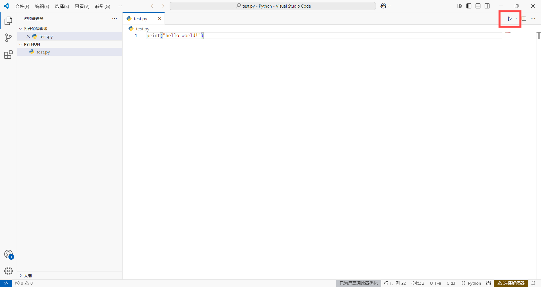
Task: Open the remote connection indicator
Action: click(5, 283)
